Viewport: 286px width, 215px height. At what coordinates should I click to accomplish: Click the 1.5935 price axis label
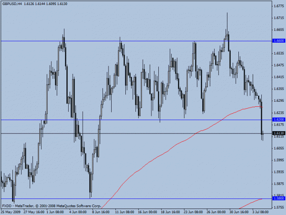click(279, 172)
